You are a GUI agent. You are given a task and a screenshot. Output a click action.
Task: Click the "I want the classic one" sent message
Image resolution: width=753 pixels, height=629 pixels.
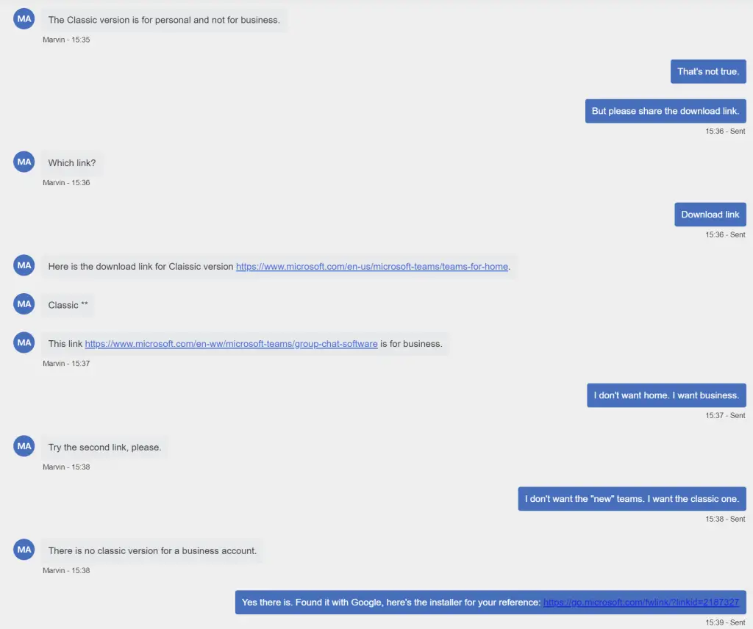coord(632,499)
